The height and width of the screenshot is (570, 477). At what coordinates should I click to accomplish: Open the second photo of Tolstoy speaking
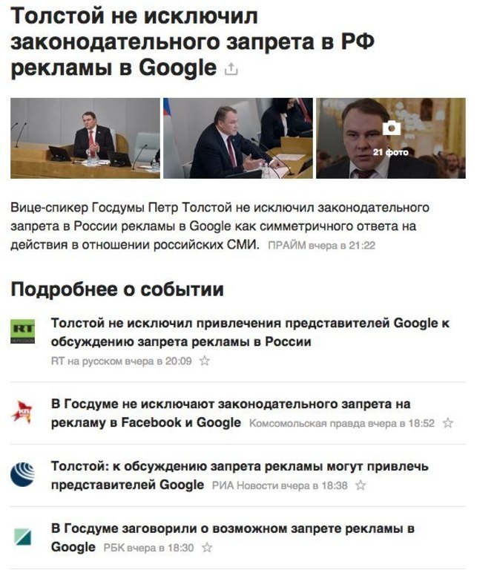click(238, 138)
